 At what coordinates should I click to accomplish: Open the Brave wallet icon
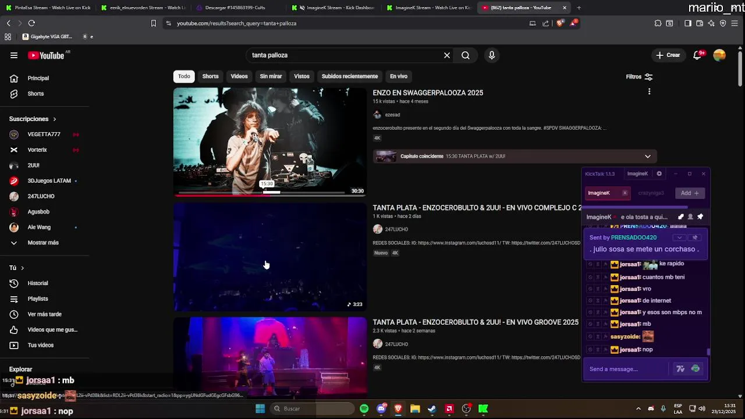(x=700, y=23)
